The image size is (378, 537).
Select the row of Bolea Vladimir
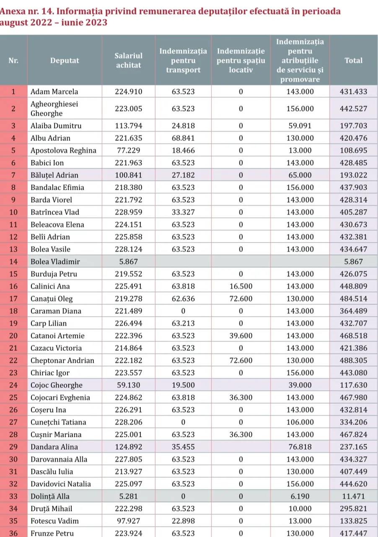(x=189, y=261)
